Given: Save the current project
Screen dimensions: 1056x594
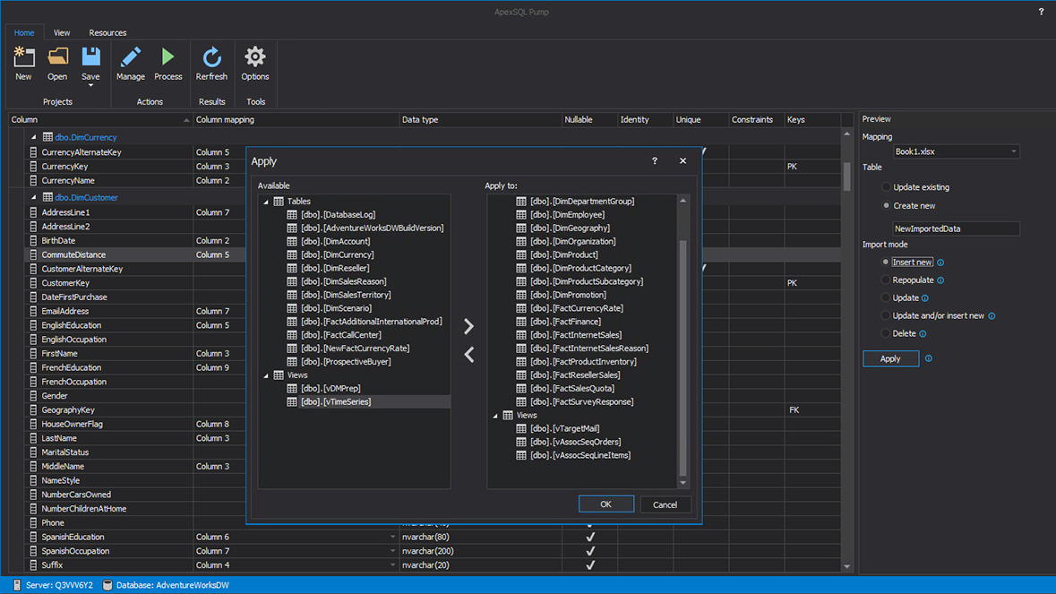Looking at the screenshot, I should pyautogui.click(x=90, y=63).
